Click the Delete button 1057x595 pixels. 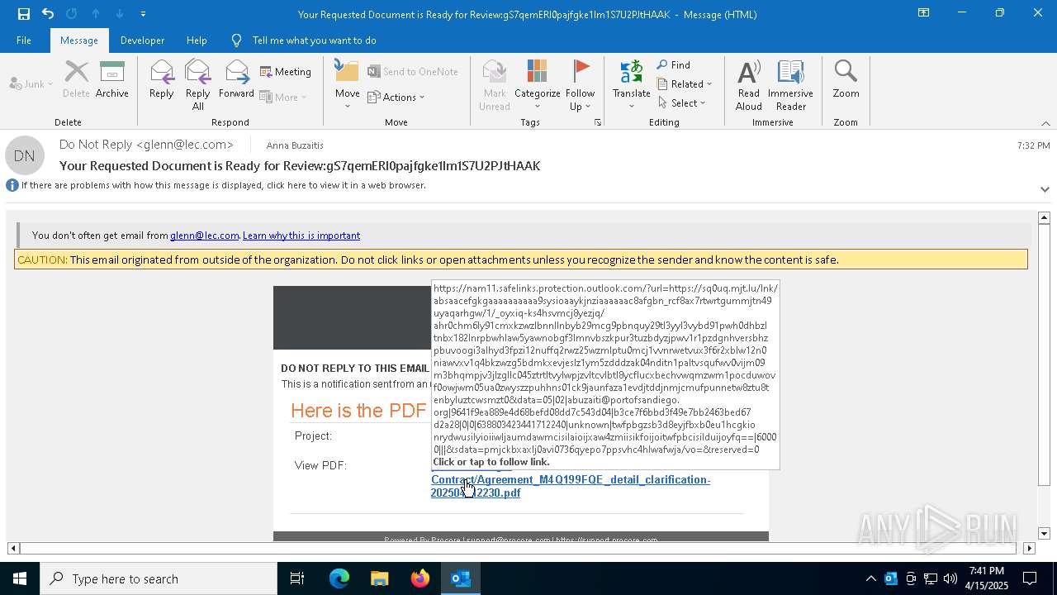(76, 79)
